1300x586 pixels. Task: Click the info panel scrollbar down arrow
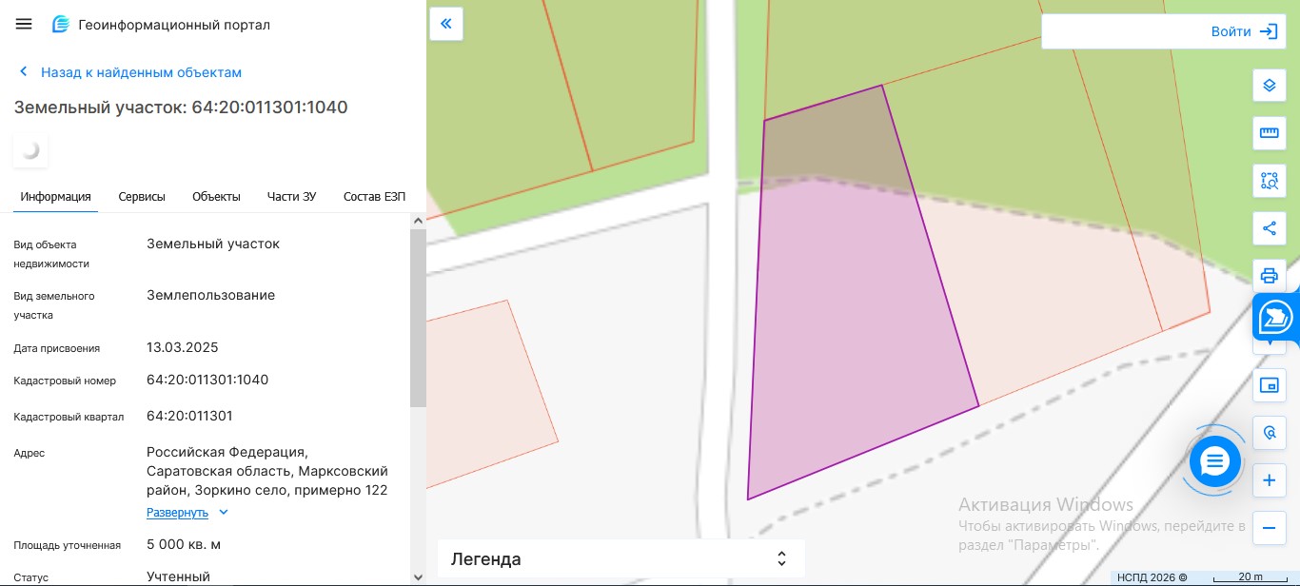tap(418, 576)
